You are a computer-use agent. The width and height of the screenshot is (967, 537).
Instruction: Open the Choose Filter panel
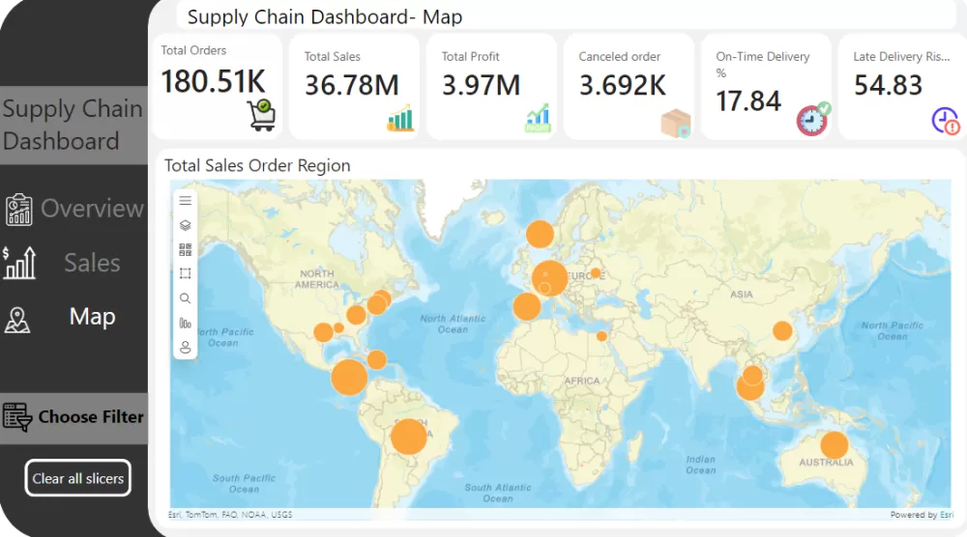(73, 417)
